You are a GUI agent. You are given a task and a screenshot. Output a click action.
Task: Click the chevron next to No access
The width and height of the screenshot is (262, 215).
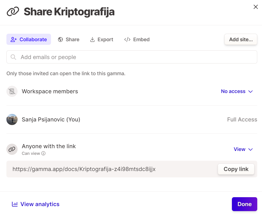click(x=250, y=92)
